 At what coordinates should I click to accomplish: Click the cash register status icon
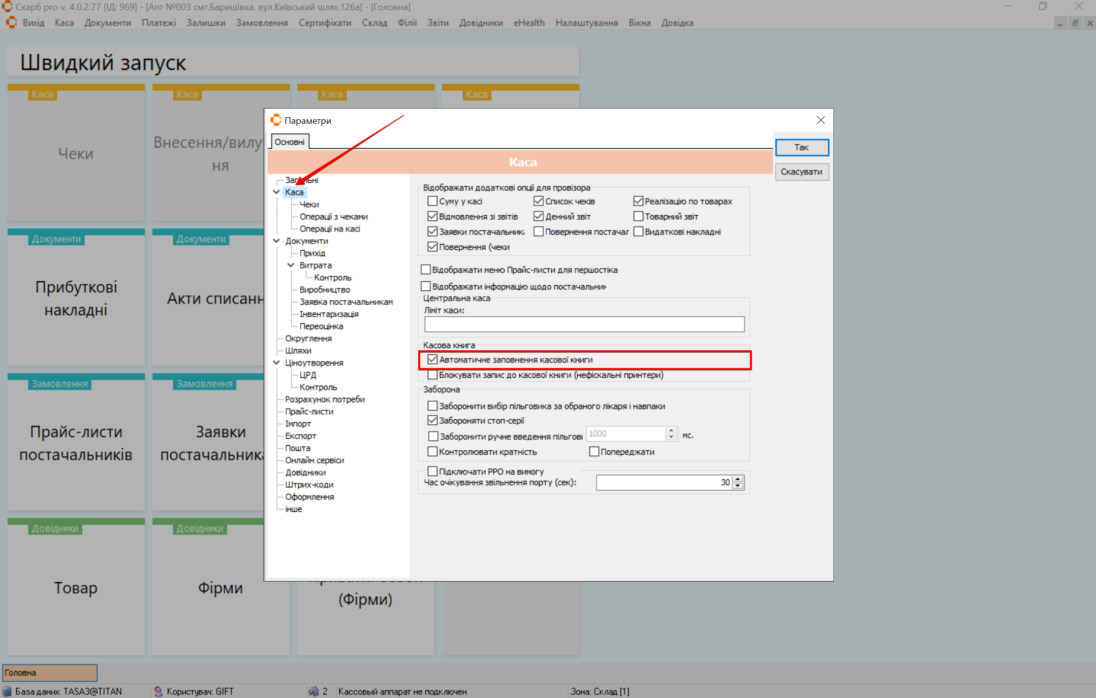click(314, 691)
